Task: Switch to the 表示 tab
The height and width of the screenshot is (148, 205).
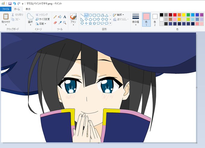Action: pyautogui.click(x=28, y=9)
